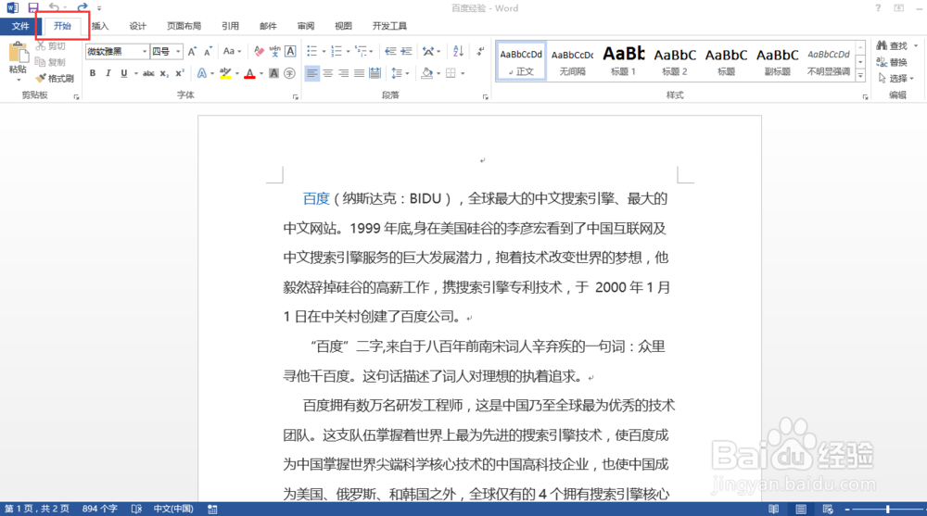Click Shrink Font icon
Image resolution: width=927 pixels, height=516 pixels.
(x=208, y=52)
